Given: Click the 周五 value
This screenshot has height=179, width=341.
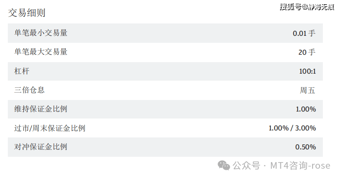Looking at the screenshot, I should (x=308, y=90).
